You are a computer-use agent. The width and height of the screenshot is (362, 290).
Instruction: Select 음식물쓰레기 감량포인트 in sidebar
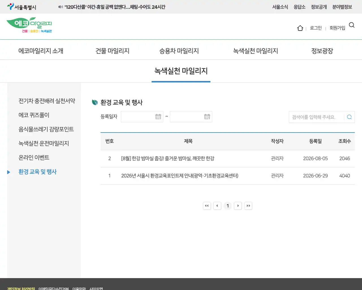pos(46,129)
